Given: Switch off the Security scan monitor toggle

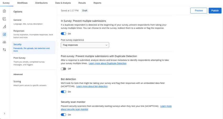Looking at the screenshot, I should point(63,115).
